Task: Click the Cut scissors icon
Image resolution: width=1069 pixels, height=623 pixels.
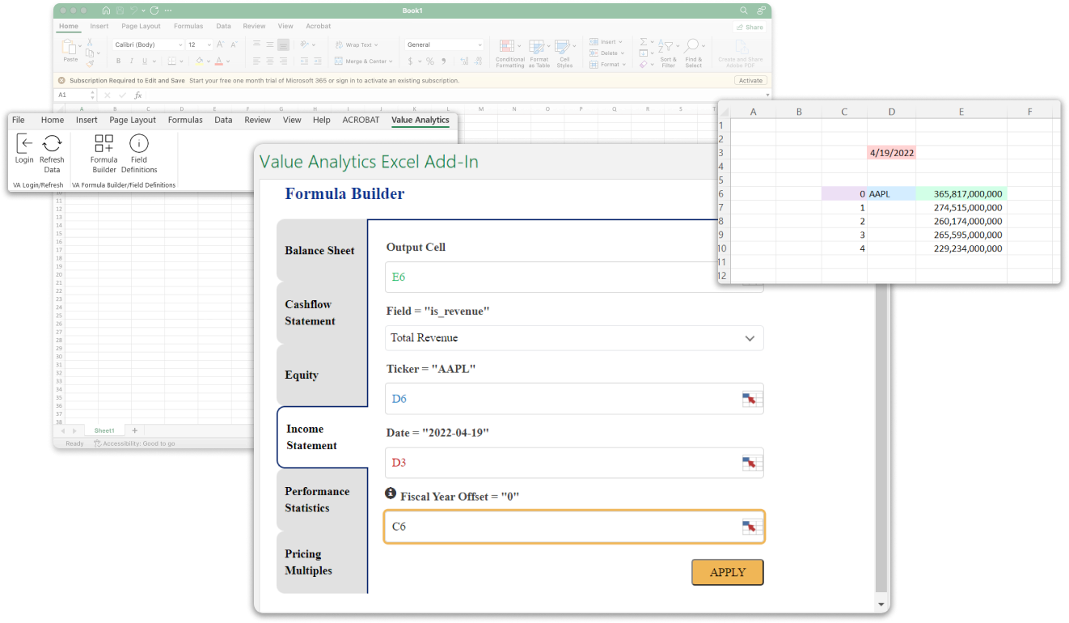Action: [91, 41]
